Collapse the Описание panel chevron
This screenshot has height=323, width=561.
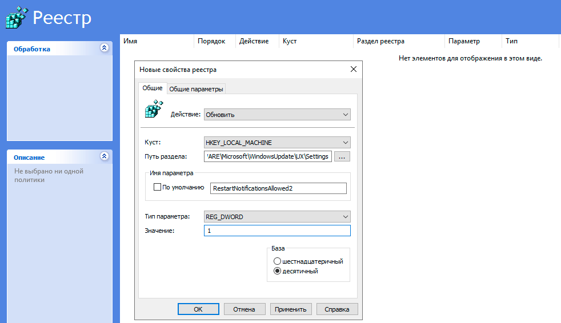pos(104,156)
